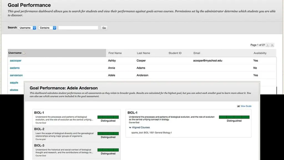Viewport: 284px width, 160px height.
Task: Click the Page 1 of 27 indicator
Action: pos(258,45)
